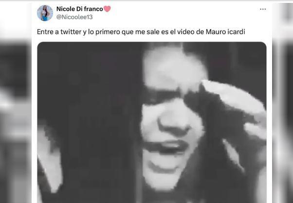Screen dimensions: 293x203
Task: Click the word "Entre" starting the tweet
Action: tap(45, 32)
